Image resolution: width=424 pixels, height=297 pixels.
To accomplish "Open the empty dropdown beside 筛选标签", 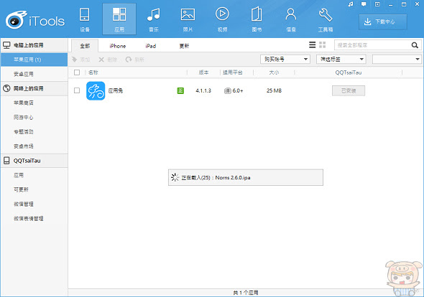I will pyautogui.click(x=397, y=59).
